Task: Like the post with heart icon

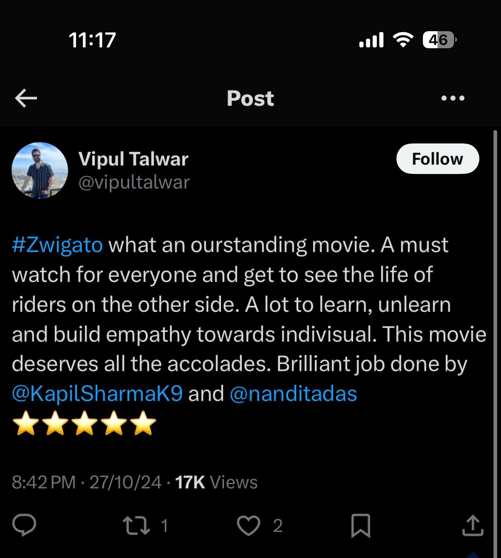Action: [x=248, y=526]
